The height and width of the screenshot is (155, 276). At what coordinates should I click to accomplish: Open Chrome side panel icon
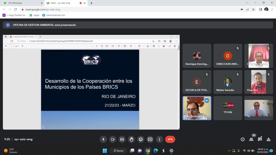(261, 9)
